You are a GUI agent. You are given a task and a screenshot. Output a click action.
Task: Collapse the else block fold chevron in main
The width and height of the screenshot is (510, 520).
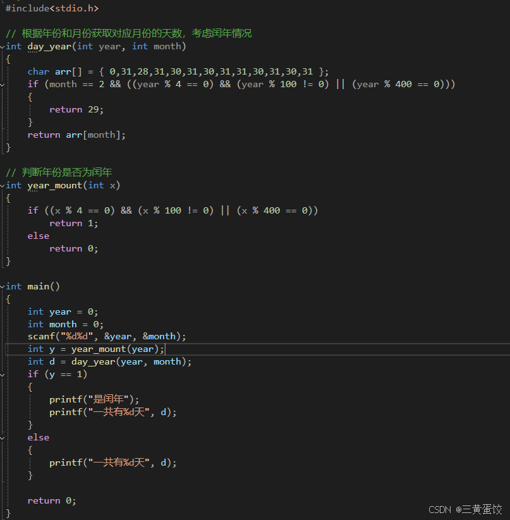tap(3, 438)
